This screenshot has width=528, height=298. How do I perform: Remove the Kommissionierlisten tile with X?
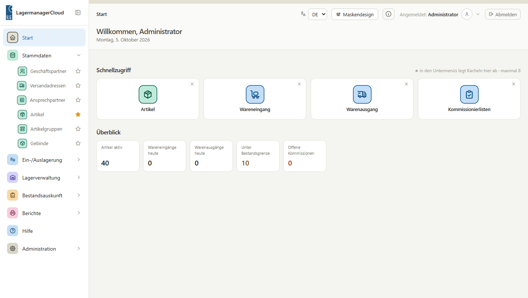pyautogui.click(x=514, y=84)
